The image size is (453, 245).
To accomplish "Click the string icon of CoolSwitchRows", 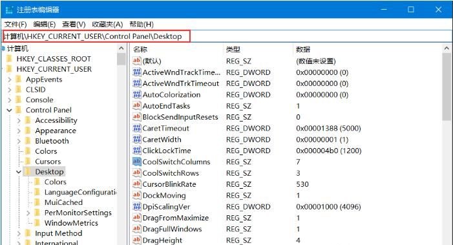I will click(x=136, y=173).
